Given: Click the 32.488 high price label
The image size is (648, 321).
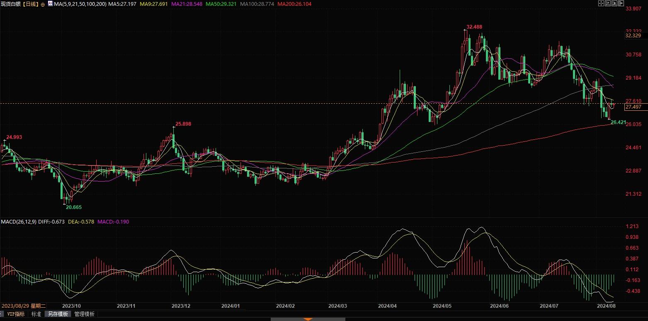Looking at the screenshot, I should [474, 27].
